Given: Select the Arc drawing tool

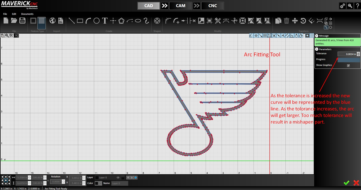Looking at the screenshot, I should pyautogui.click(x=88, y=21).
